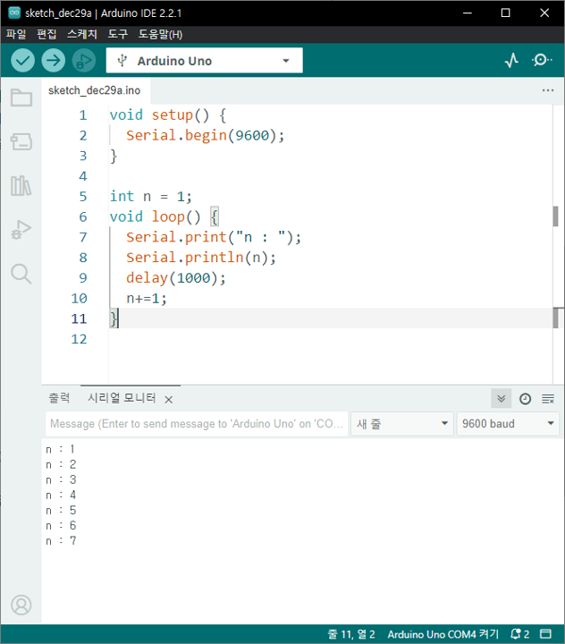Toggle autoscroll in the serial monitor
Screen dimensions: 565x644
502,399
